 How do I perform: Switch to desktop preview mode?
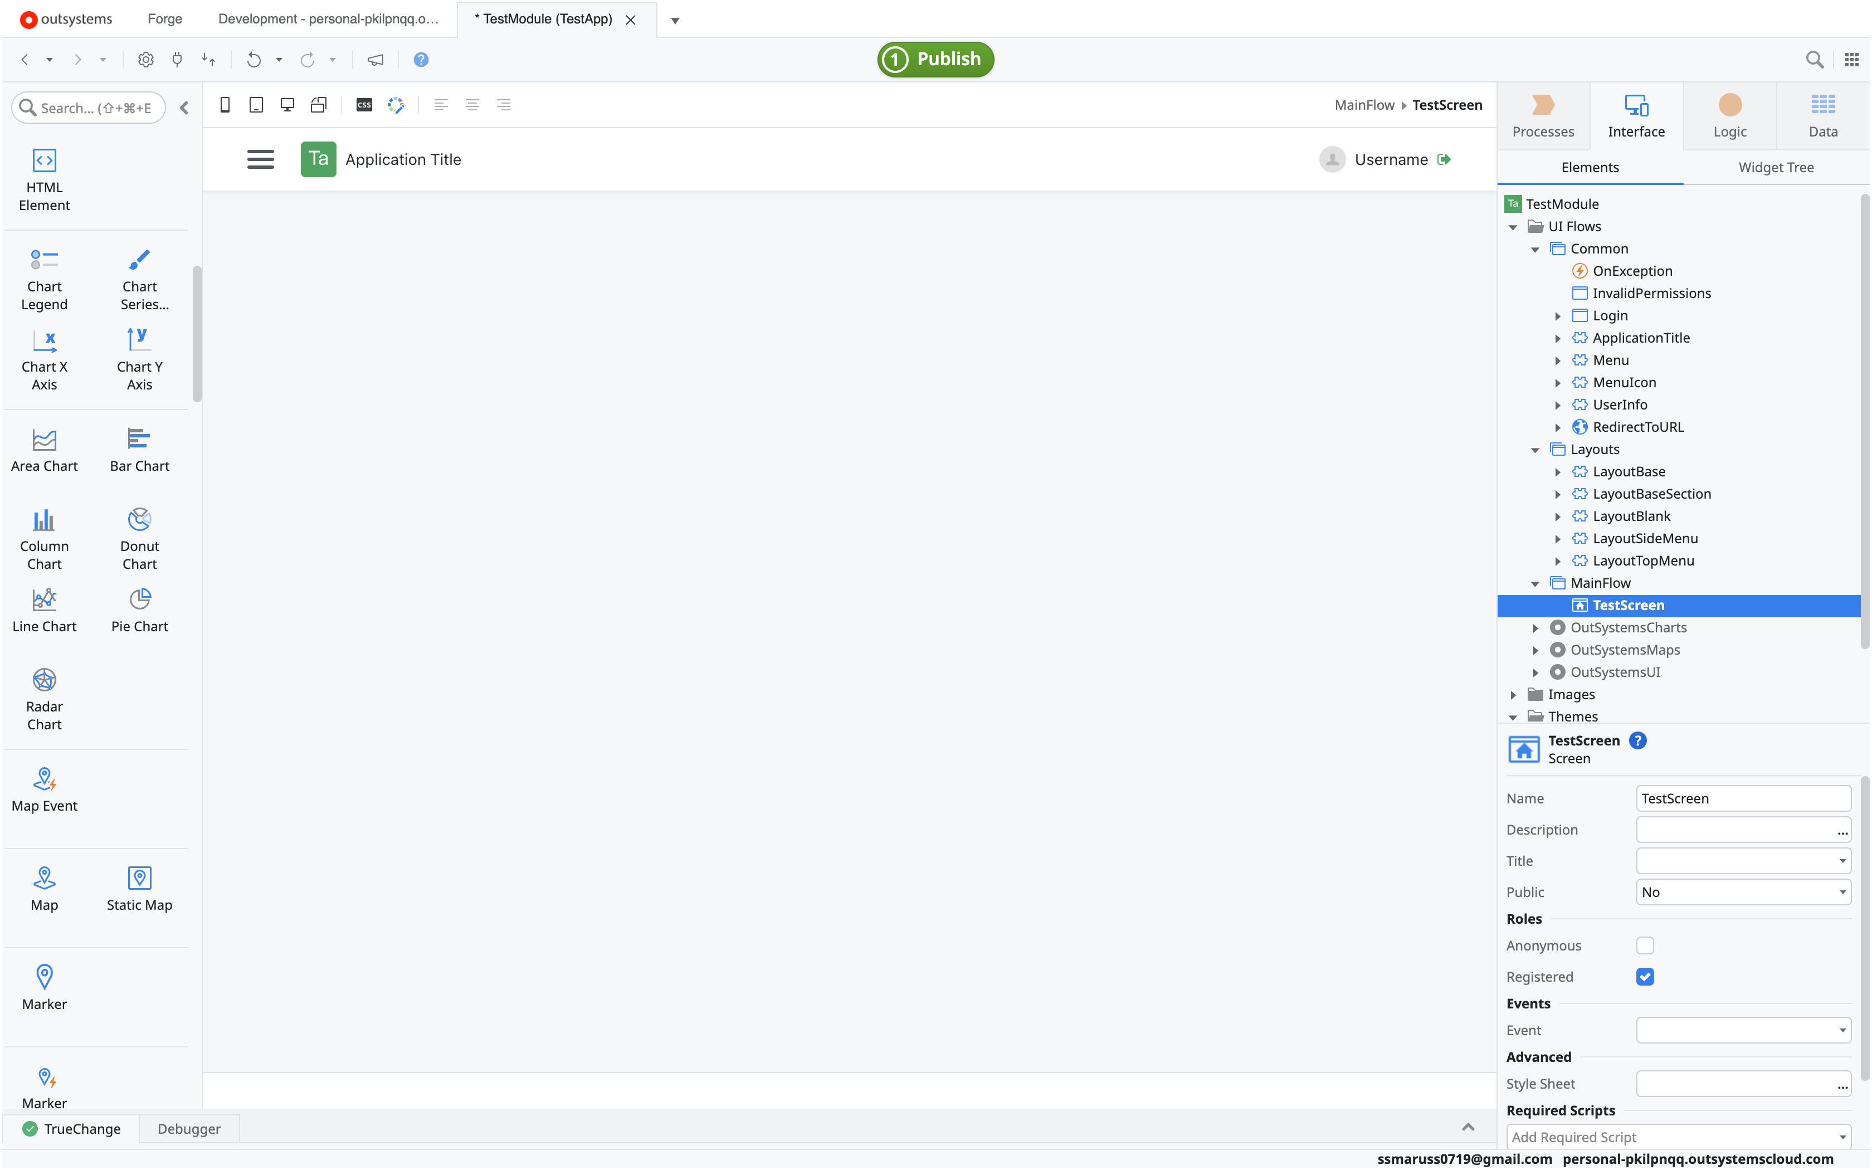coord(287,105)
